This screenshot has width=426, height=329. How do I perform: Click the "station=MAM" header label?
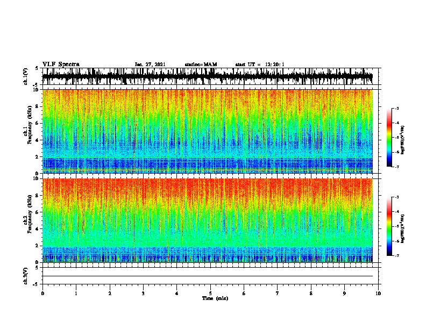pos(201,65)
